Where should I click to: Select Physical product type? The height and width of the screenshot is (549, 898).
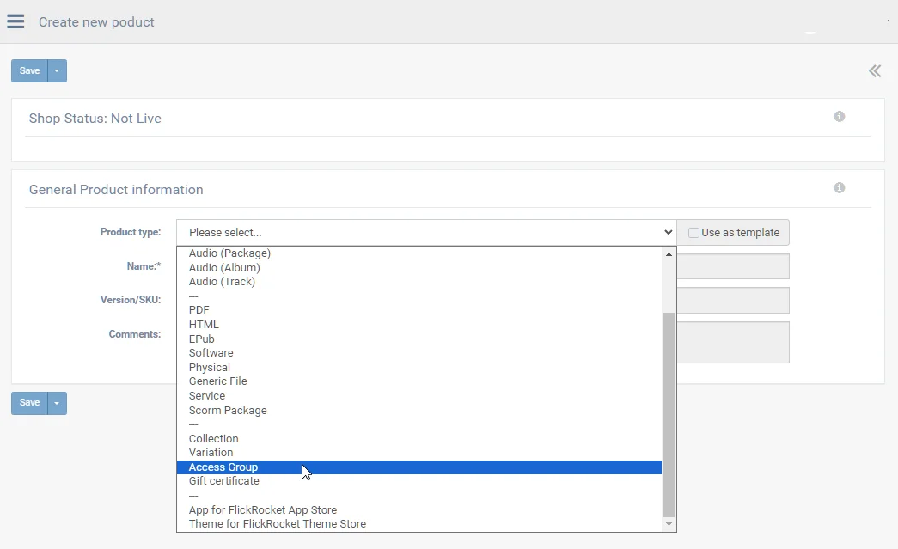(419, 367)
